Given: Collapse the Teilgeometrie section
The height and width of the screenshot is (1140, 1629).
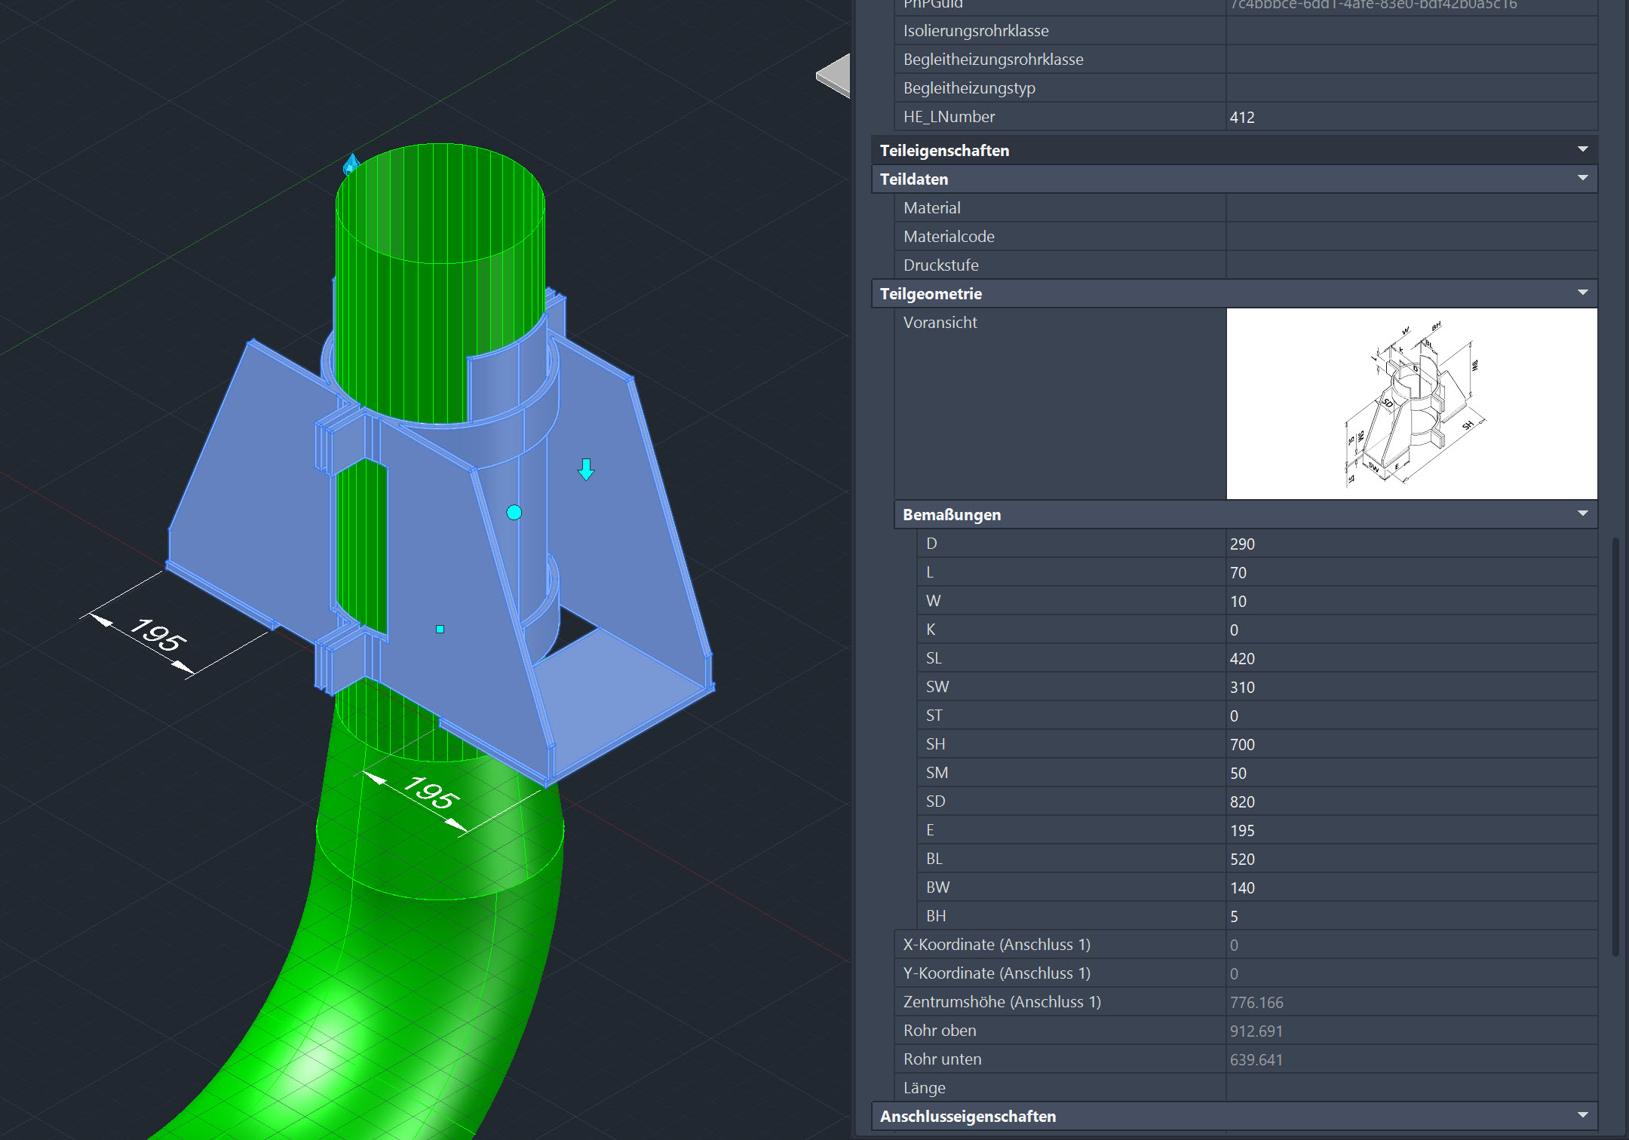Looking at the screenshot, I should 1582,293.
